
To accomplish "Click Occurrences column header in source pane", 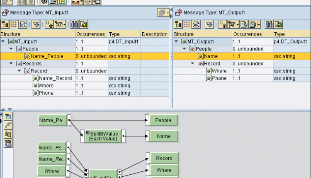I will (92, 34).
